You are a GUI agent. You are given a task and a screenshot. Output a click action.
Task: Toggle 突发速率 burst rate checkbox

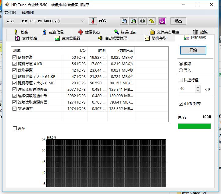(15, 108)
